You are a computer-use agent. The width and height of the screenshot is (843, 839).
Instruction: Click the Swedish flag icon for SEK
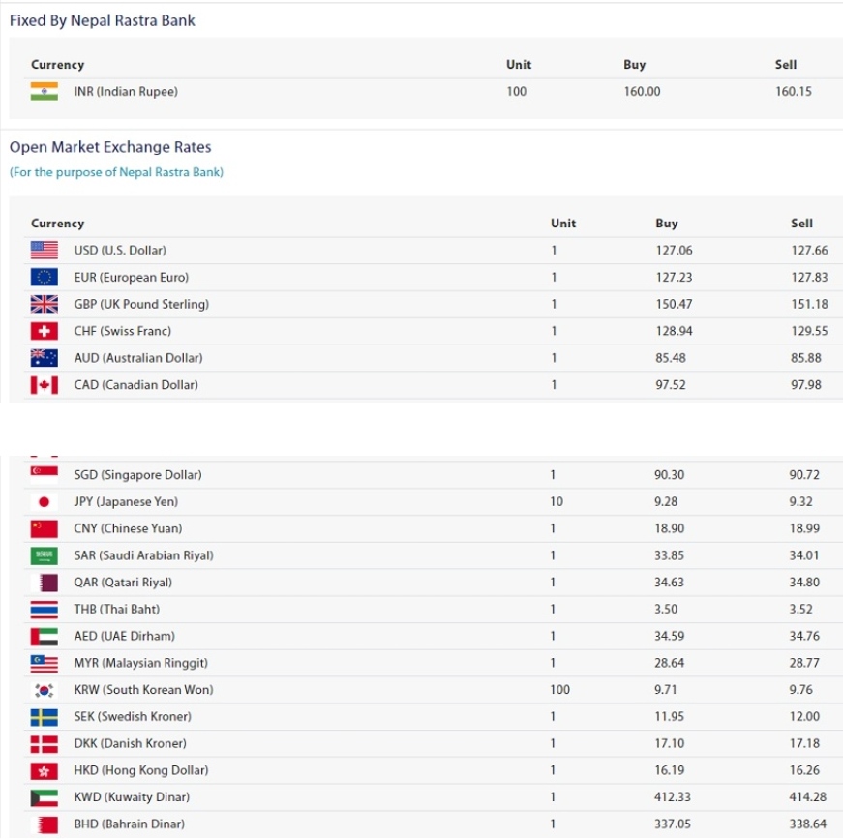click(45, 717)
